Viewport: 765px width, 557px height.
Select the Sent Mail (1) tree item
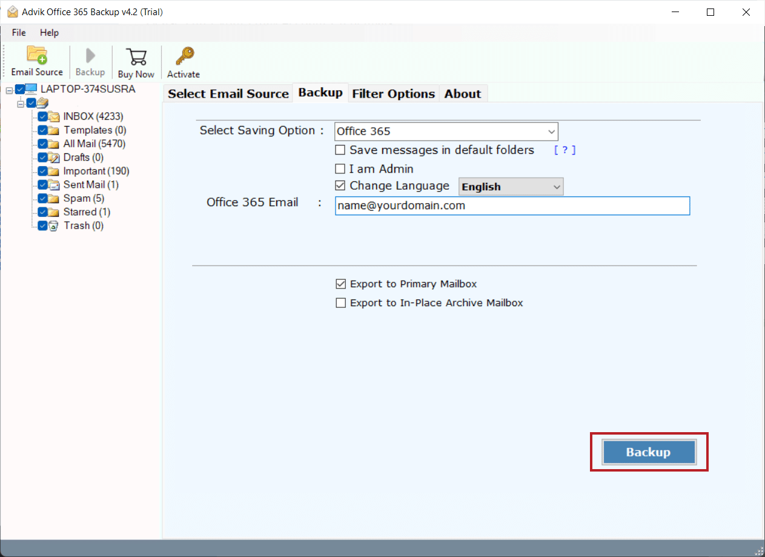91,185
